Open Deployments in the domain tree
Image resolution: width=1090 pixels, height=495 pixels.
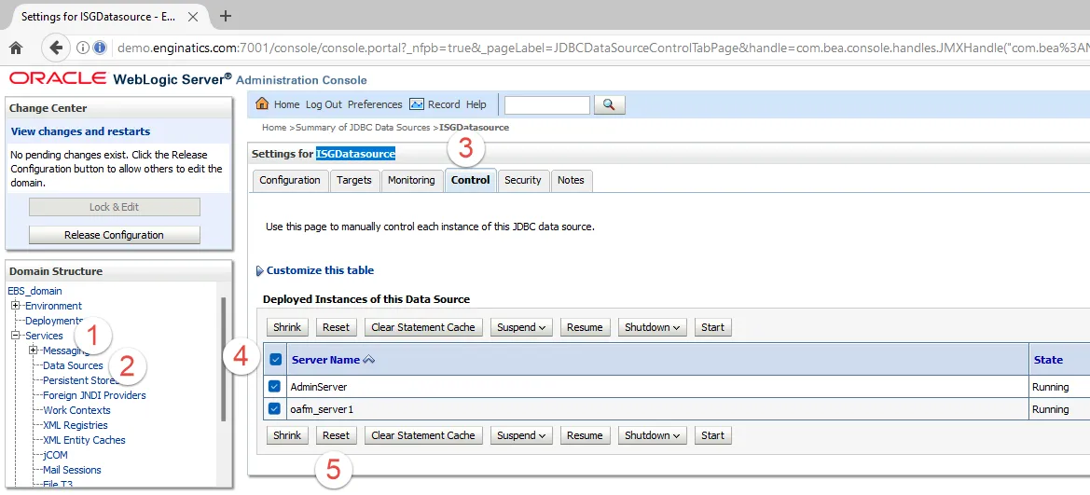point(54,321)
